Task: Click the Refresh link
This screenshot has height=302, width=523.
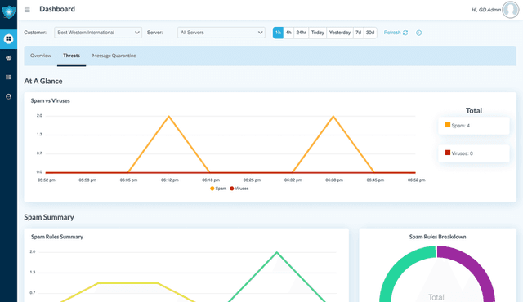Action: pos(392,33)
